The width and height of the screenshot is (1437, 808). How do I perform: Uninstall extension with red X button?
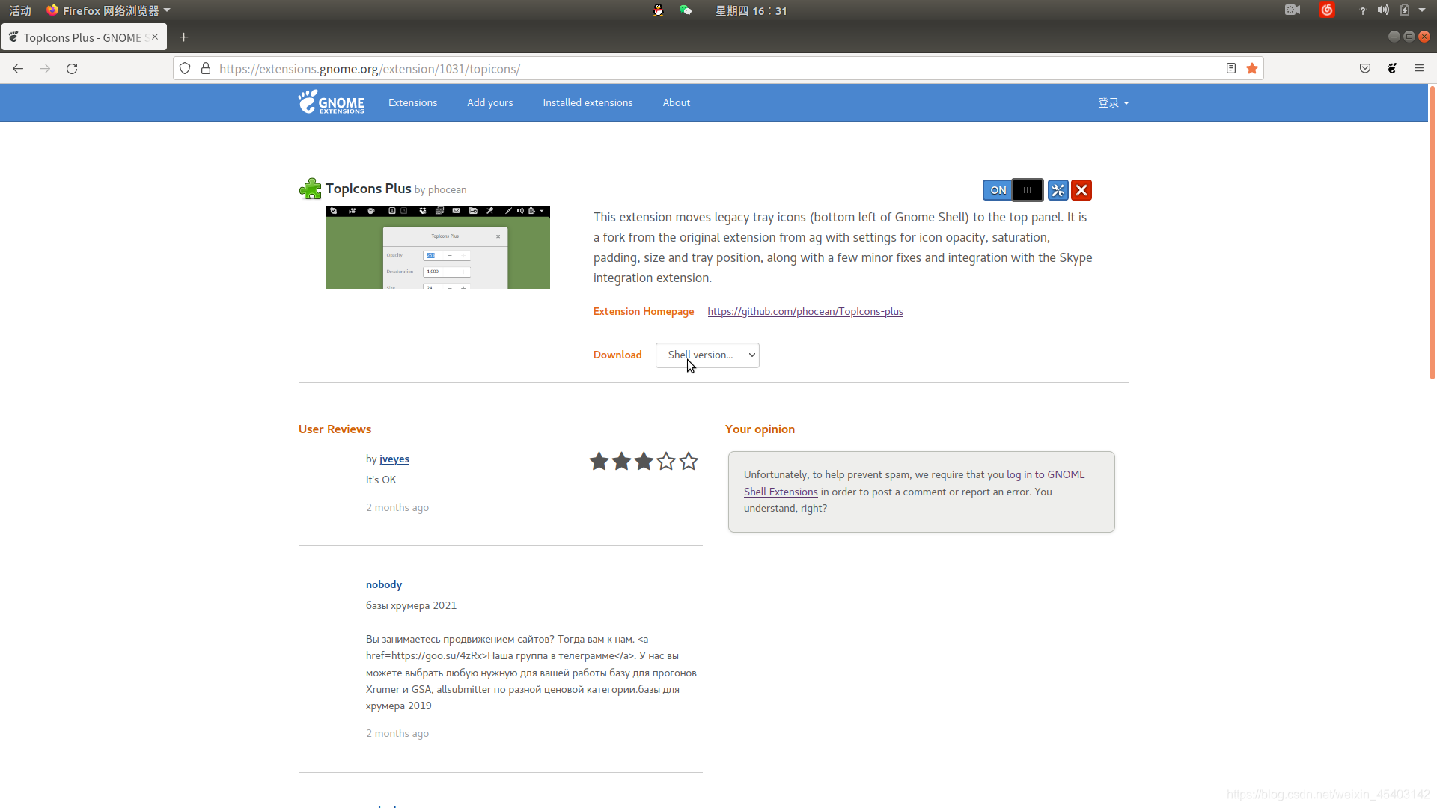tap(1081, 190)
